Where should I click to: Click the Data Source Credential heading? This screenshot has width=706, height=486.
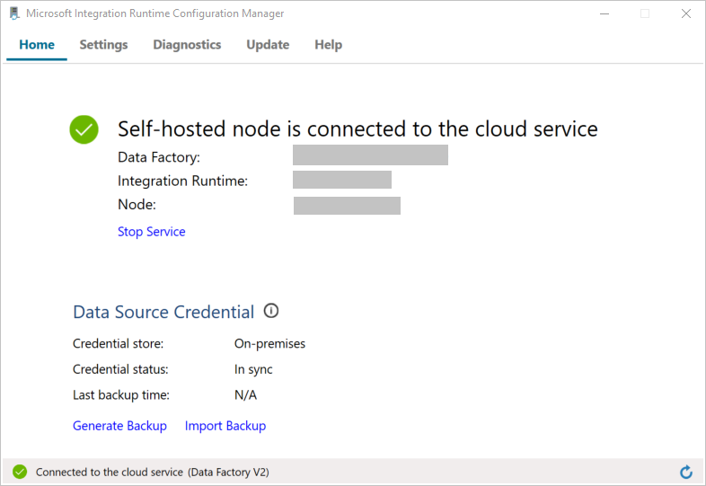click(163, 312)
